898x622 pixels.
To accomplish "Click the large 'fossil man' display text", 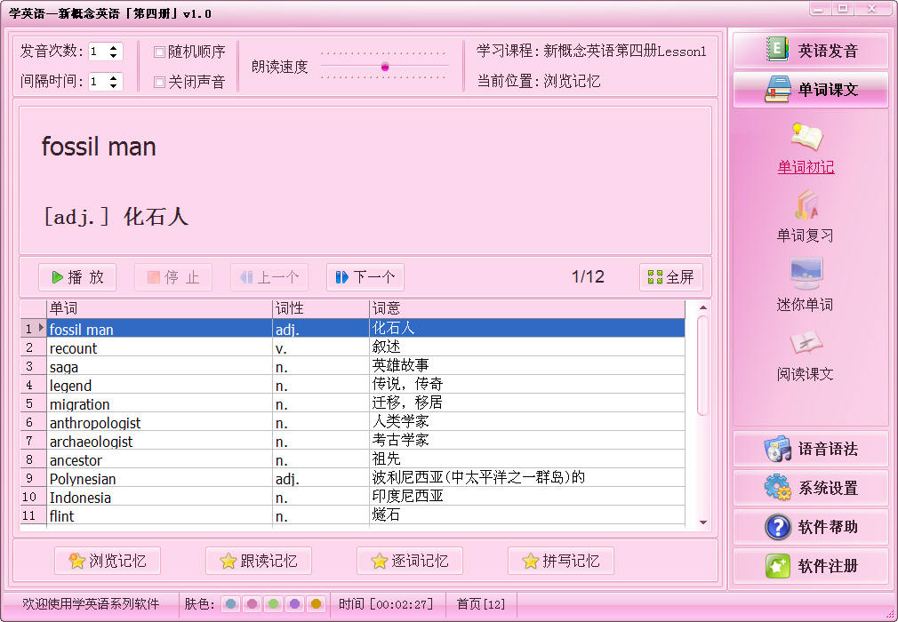I will pyautogui.click(x=99, y=147).
